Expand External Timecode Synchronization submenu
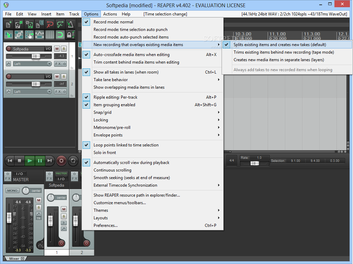Image resolution: width=353 pixels, height=264 pixels. click(153, 185)
